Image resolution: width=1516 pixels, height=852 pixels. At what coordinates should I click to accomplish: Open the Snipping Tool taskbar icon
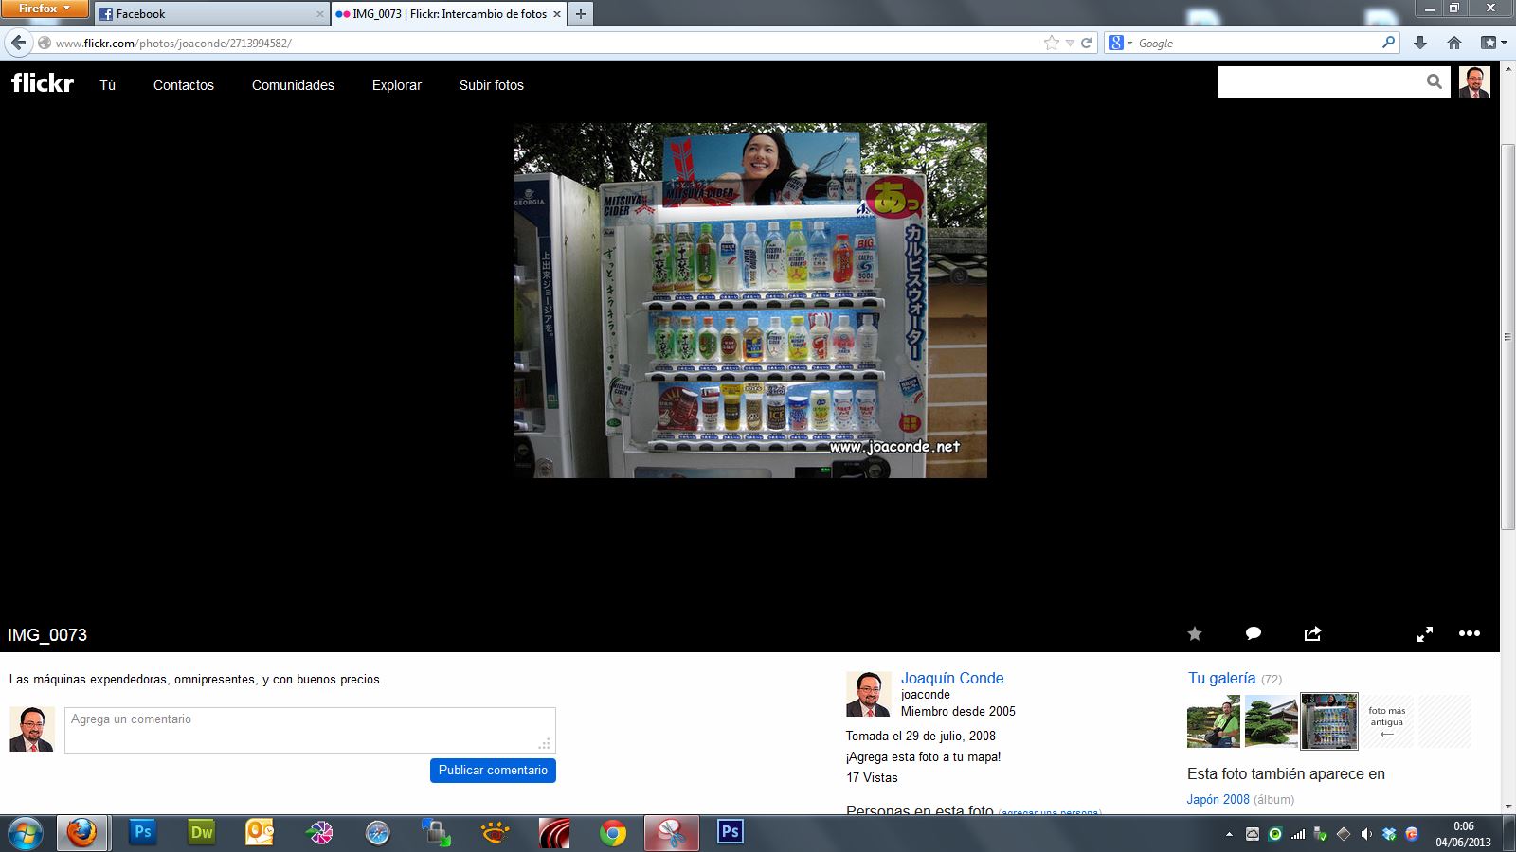pyautogui.click(x=672, y=833)
